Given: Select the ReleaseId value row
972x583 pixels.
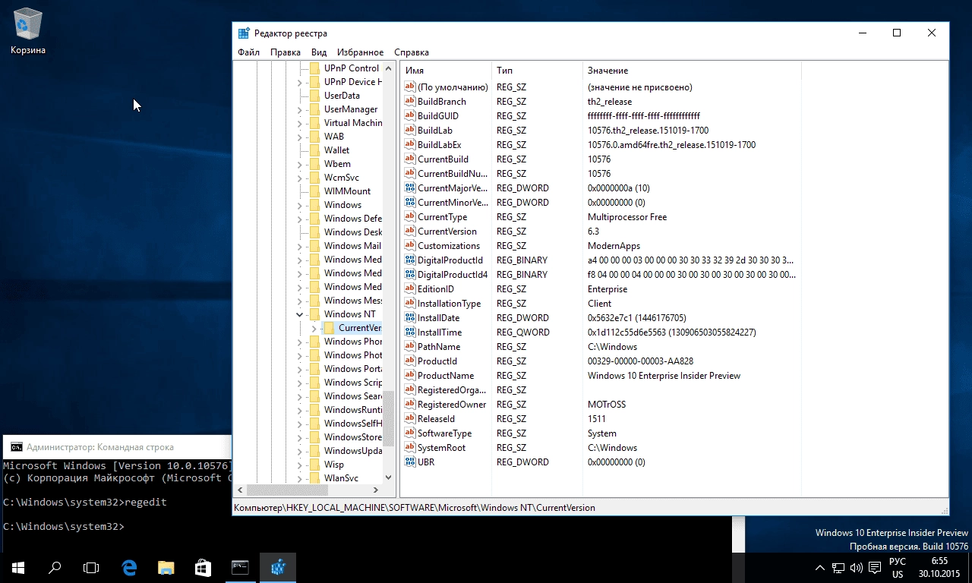Looking at the screenshot, I should click(601, 419).
